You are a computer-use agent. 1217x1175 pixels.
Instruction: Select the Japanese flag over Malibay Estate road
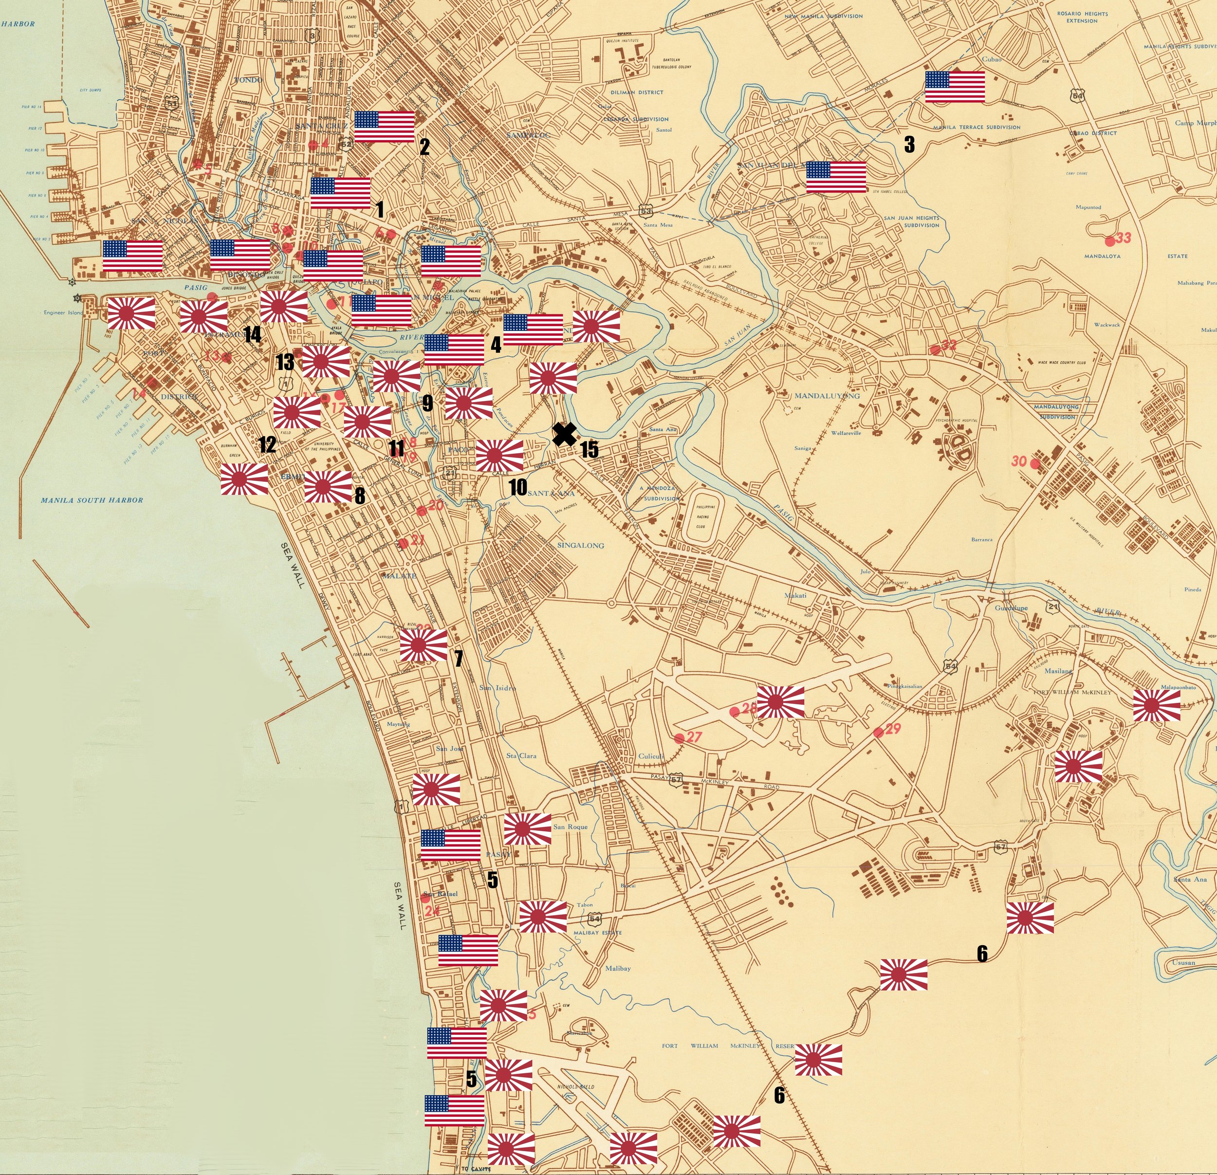point(543,916)
